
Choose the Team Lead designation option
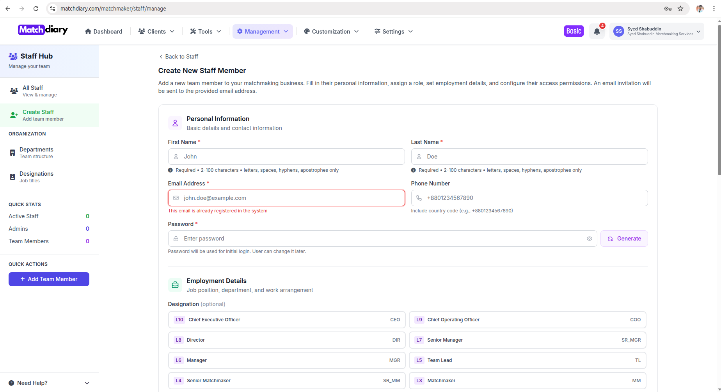tap(527, 360)
